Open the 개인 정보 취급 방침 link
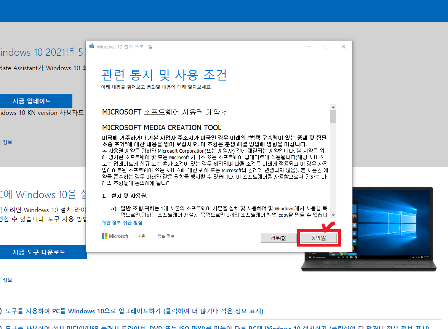Screen dimensions: 448x329 (x=122, y=223)
